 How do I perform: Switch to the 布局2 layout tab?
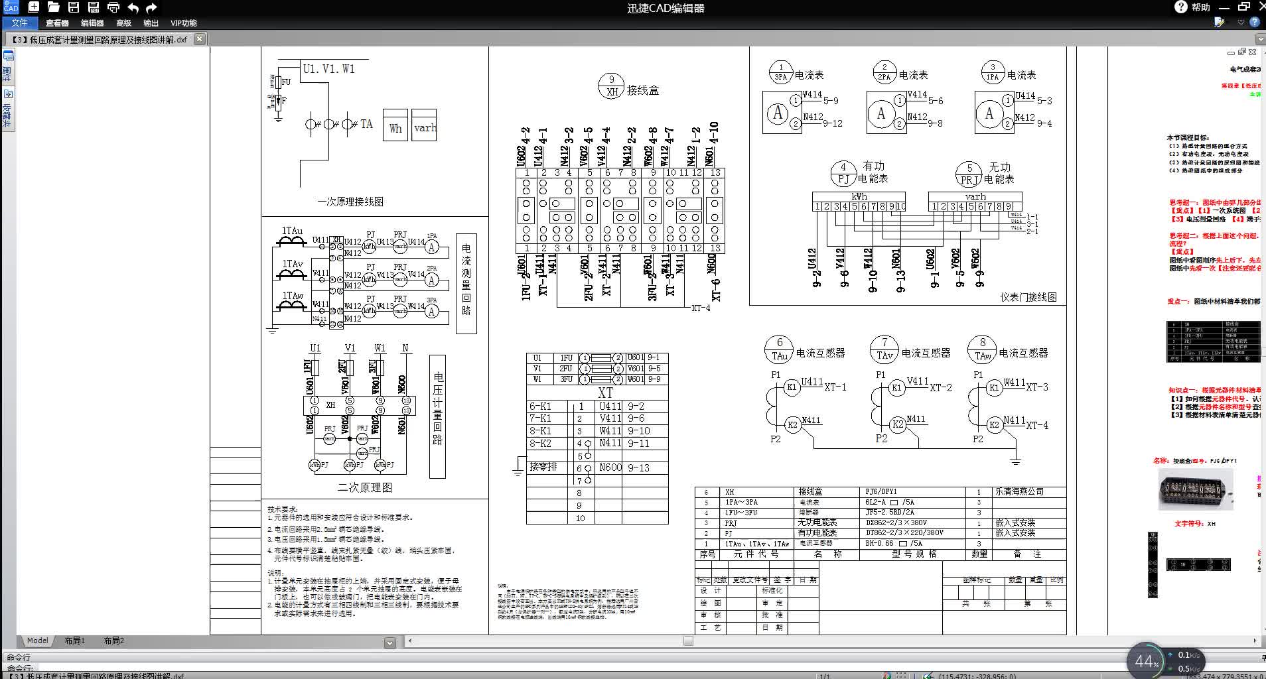point(113,641)
